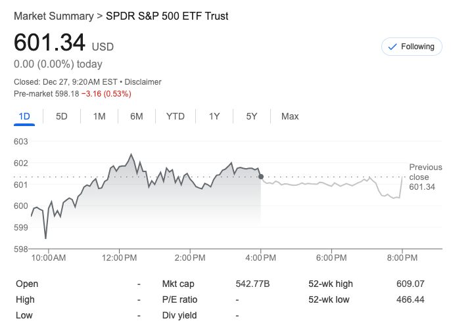Show the 6M chart range

coord(137,116)
